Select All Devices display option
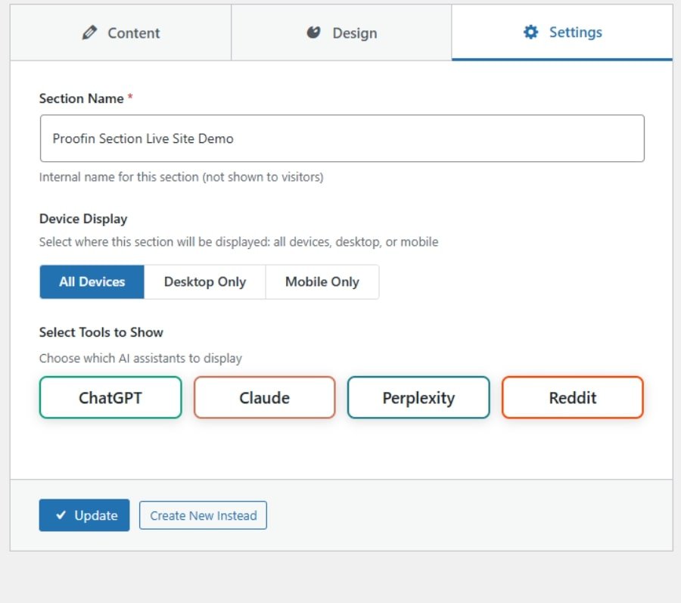 coord(92,281)
